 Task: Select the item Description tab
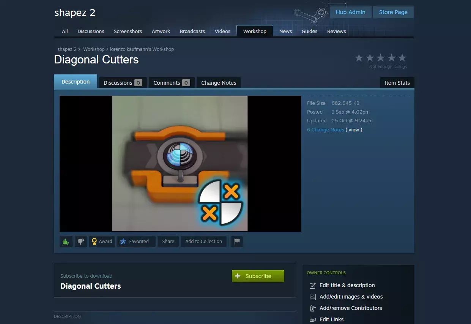pyautogui.click(x=76, y=82)
